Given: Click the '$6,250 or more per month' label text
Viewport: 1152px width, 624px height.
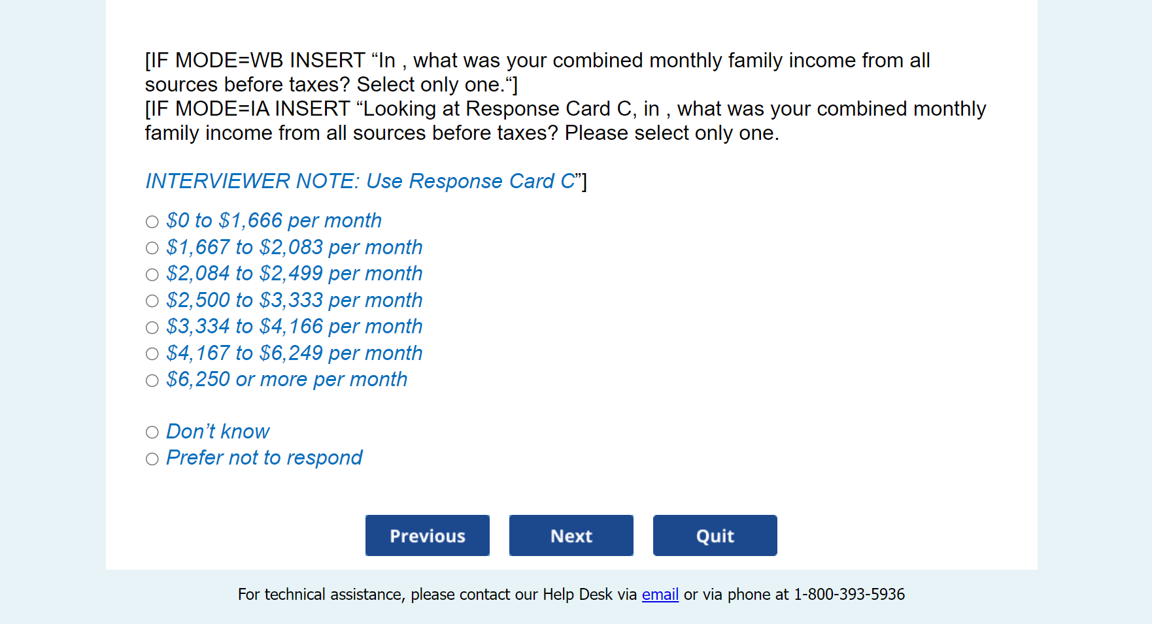Looking at the screenshot, I should coord(286,380).
